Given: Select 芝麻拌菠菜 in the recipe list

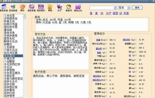Looking at the screenshot, I should tap(13, 36).
